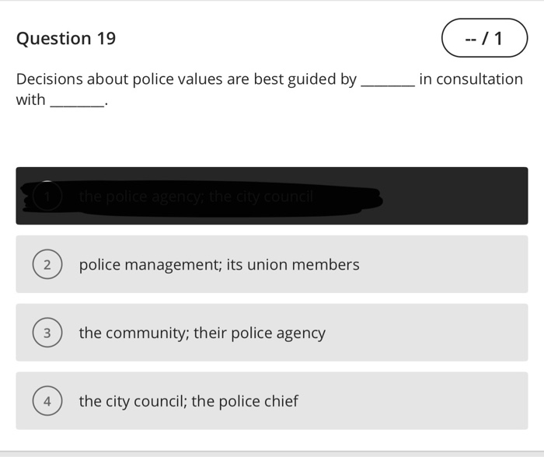Click the "-- / 1" score badge
Screen dimensions: 544x457
click(x=484, y=38)
